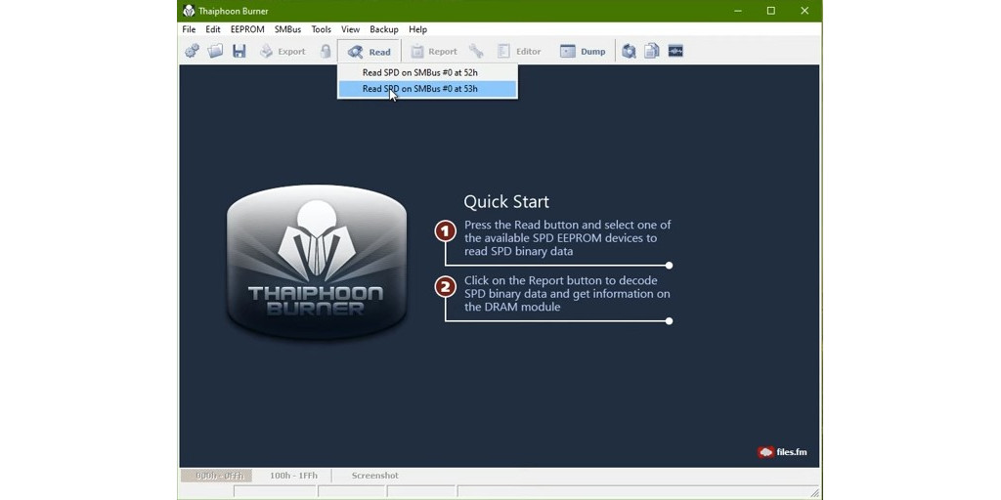This screenshot has height=500, width=1001.
Task: Click the Read toolbar button
Action: 369,52
